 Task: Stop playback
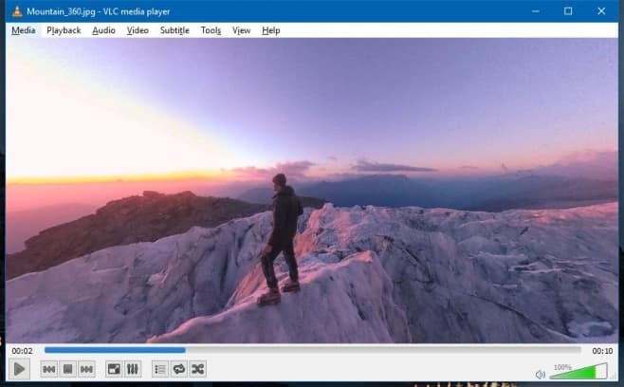67,369
